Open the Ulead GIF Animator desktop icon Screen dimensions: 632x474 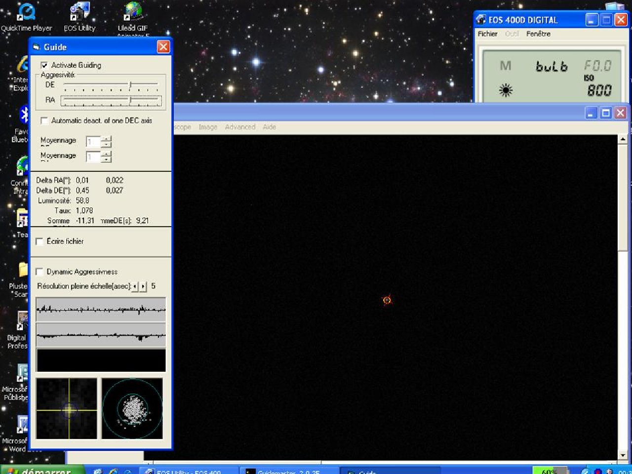133,18
